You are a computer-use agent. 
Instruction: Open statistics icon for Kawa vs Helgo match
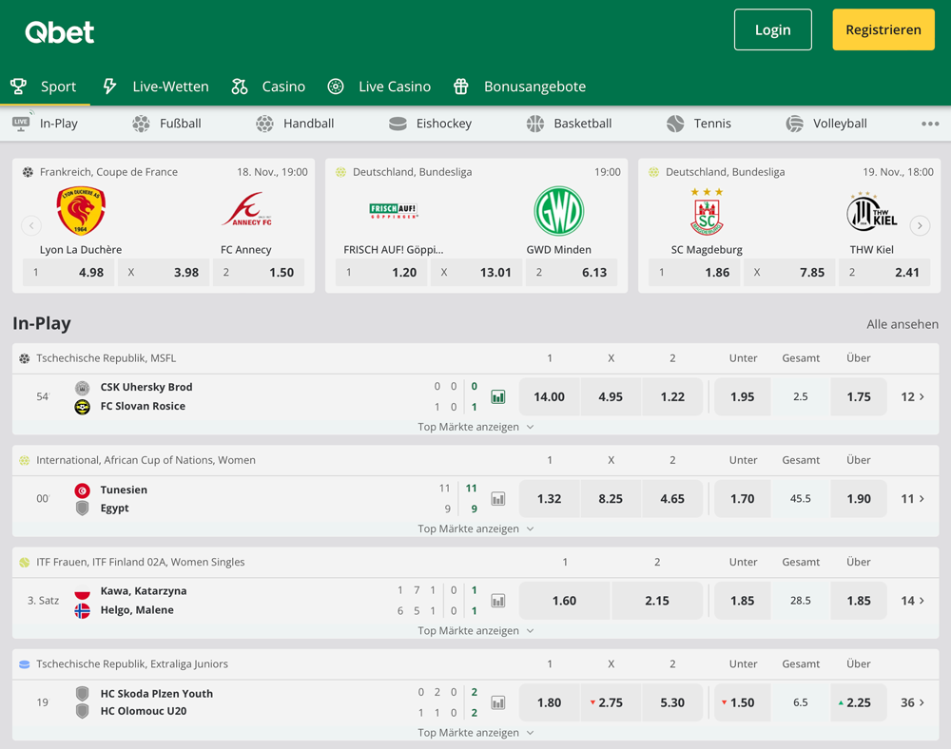498,601
